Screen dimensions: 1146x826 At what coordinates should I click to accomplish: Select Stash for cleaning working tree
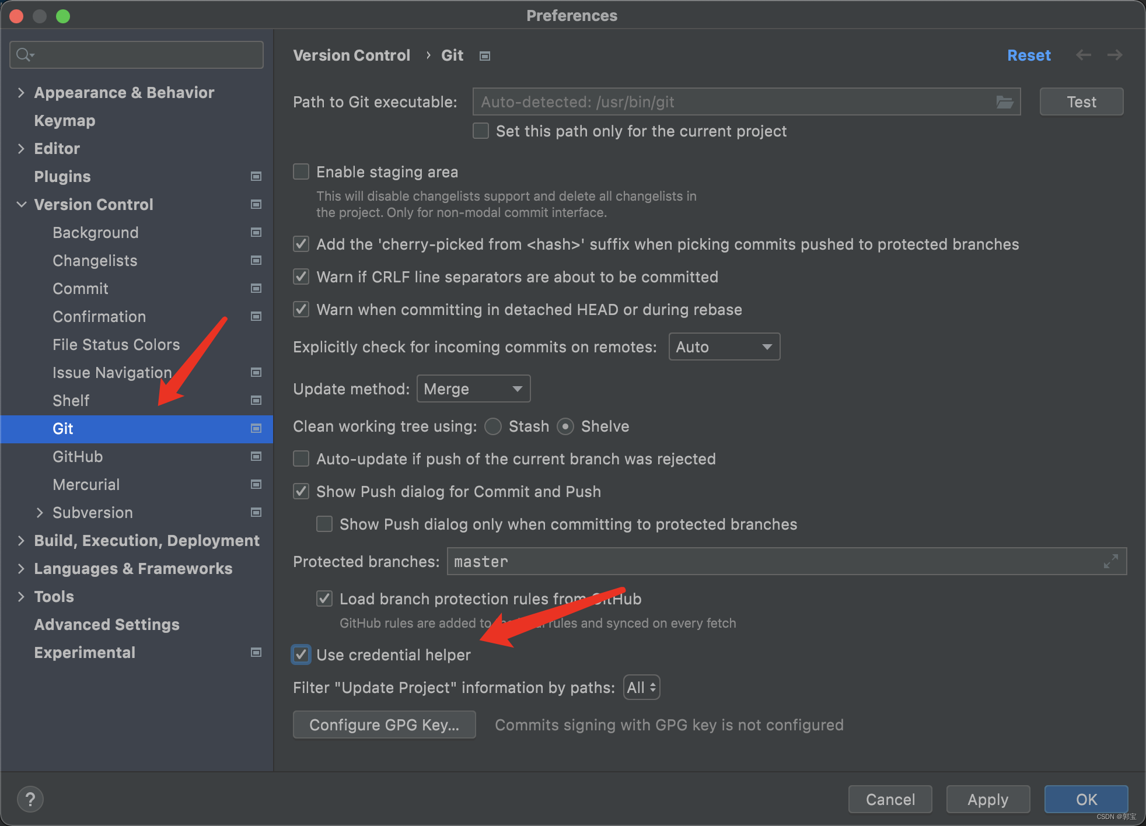coord(492,426)
